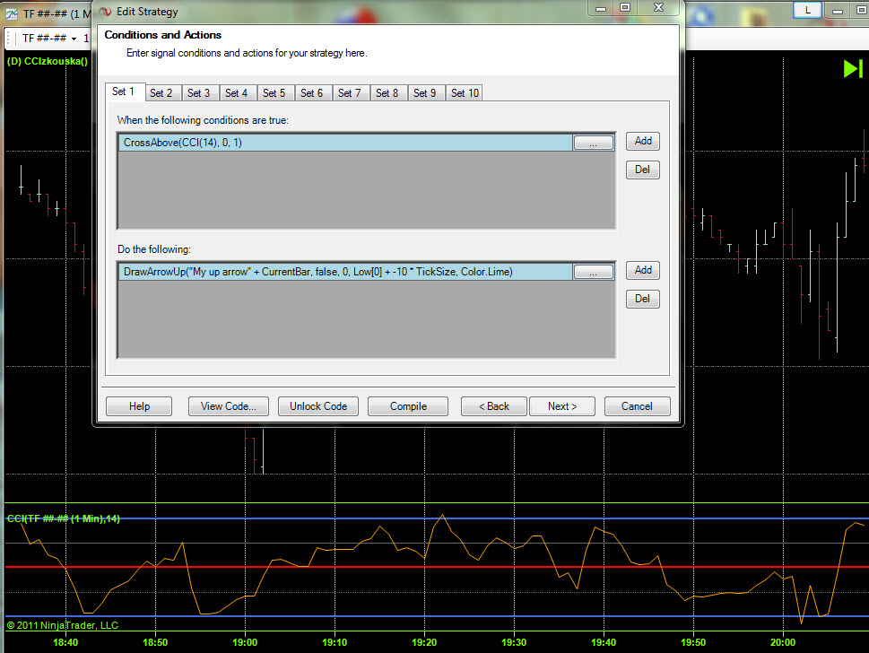Image resolution: width=869 pixels, height=653 pixels.
Task: Open the Set 10 tab
Action: tap(465, 92)
